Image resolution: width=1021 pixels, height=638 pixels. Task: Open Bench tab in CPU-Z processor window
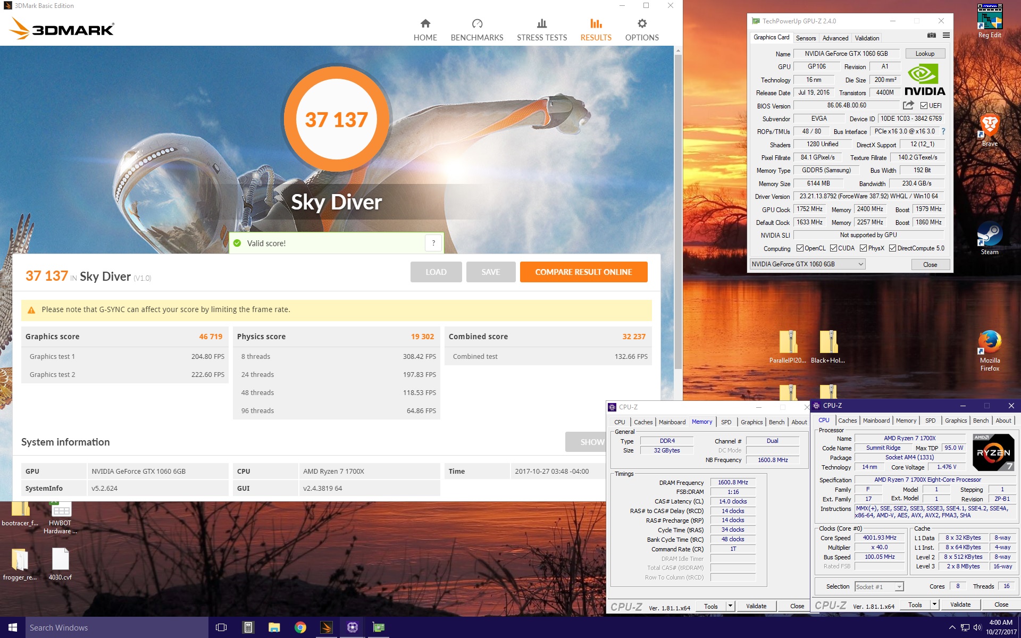(x=981, y=421)
